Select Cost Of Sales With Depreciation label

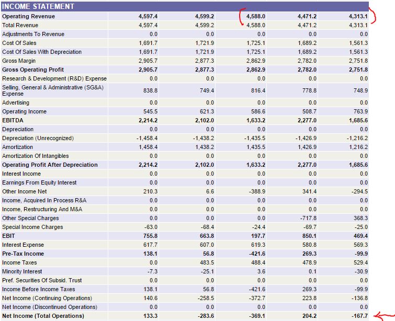(42, 52)
